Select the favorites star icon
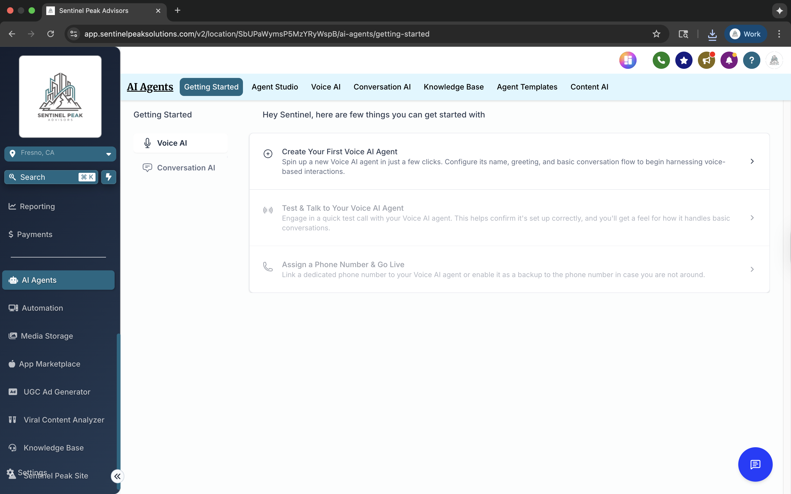 (683, 60)
